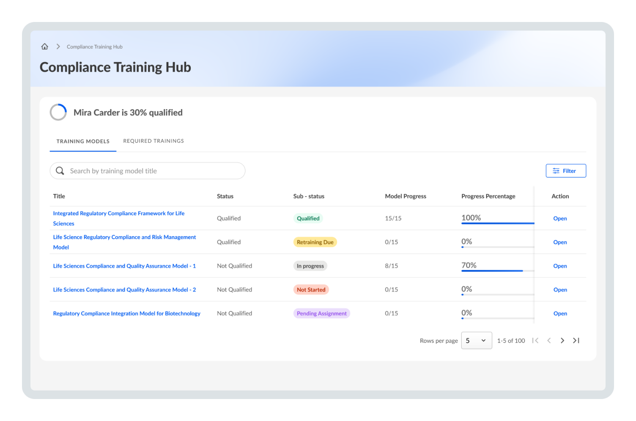
Task: Click the Status column header
Action: coord(225,196)
